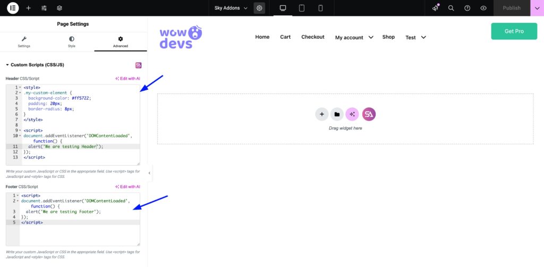Open the template library folder icon
544x267 pixels.
pos(337,114)
